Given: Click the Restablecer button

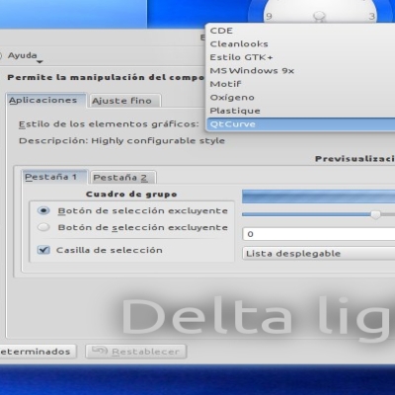Looking at the screenshot, I should pos(136,352).
